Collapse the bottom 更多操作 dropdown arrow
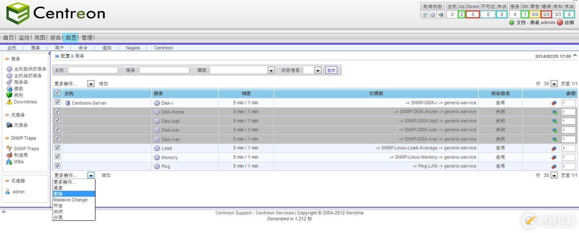The width and height of the screenshot is (579, 233). click(x=91, y=175)
